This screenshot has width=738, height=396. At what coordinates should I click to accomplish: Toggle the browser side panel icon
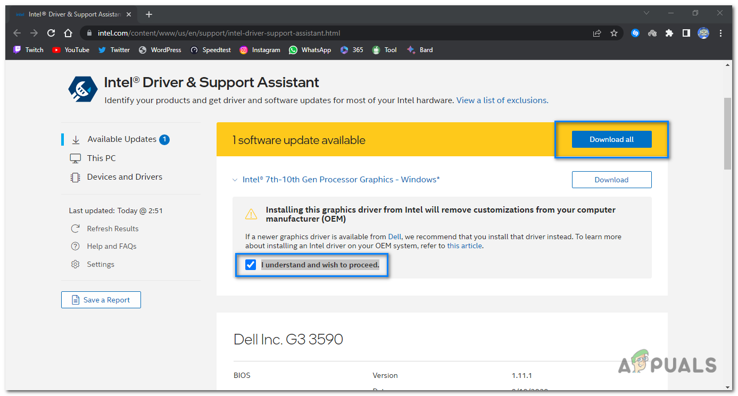pos(686,33)
